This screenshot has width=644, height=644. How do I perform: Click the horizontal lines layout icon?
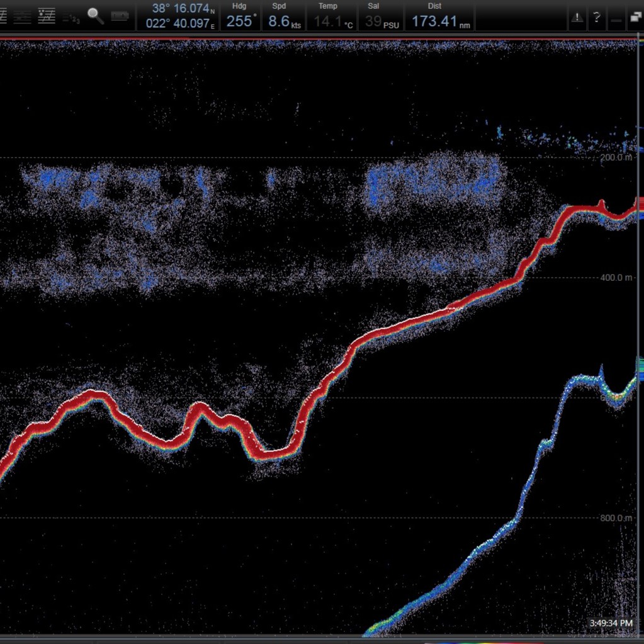pos(23,16)
